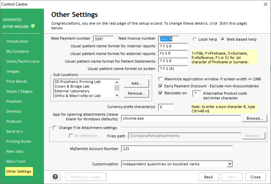Open the Introduction wizard page
This screenshot has width=271, height=184.
pos(17,41)
